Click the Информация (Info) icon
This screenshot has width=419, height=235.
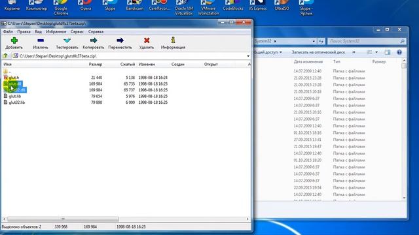[173, 40]
